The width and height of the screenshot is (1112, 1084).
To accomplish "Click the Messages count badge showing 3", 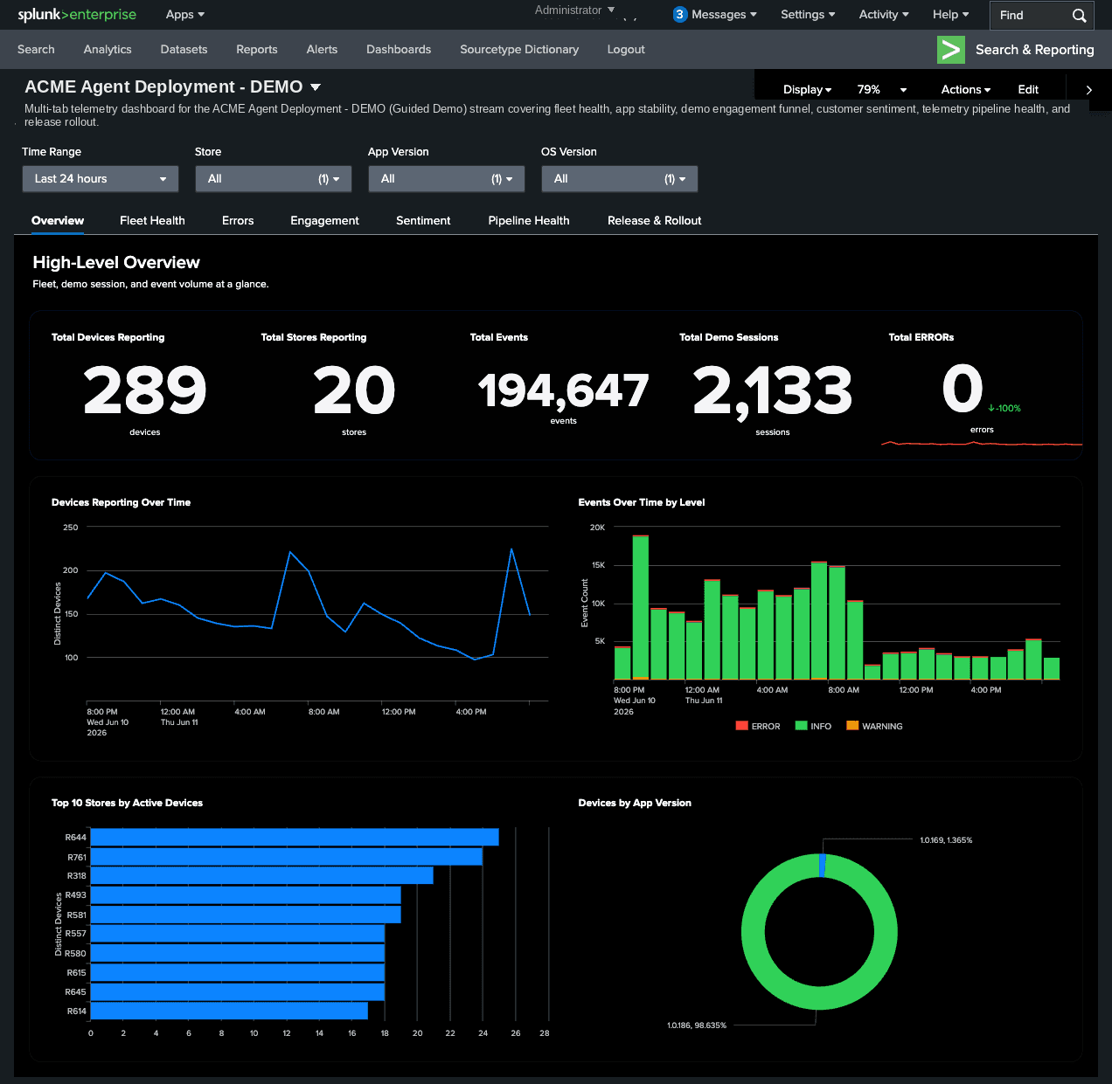I will tap(679, 15).
